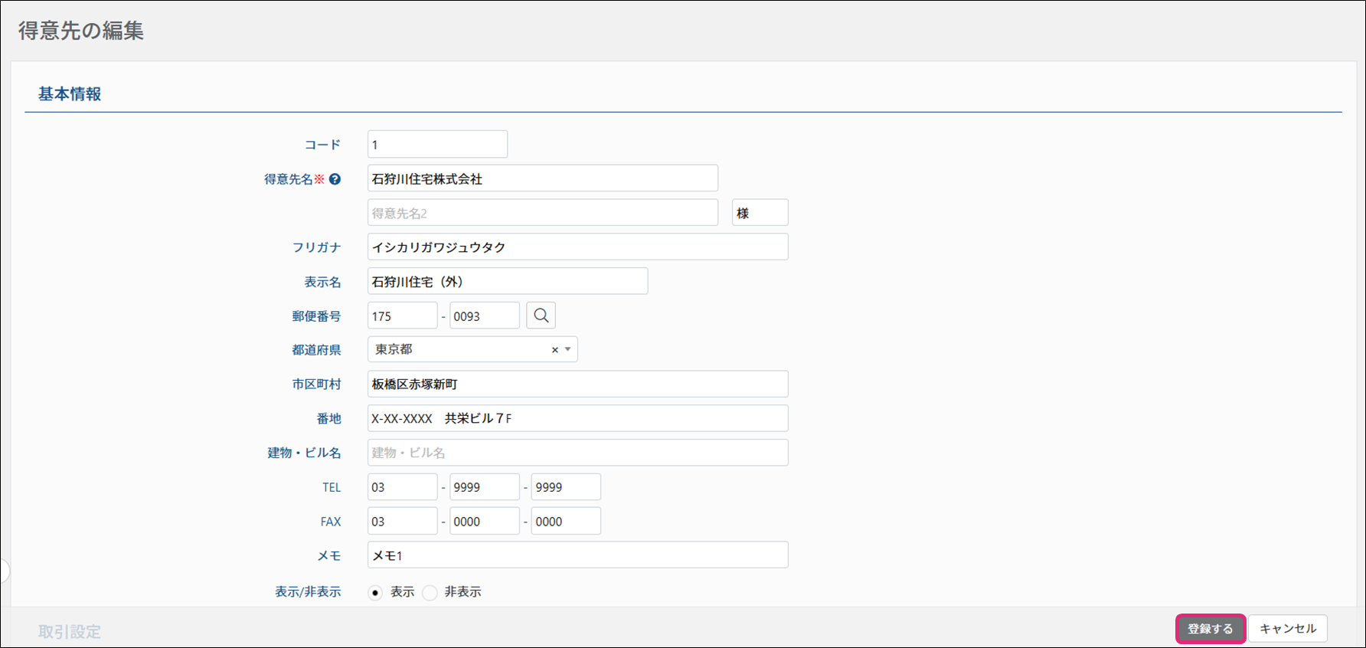Image resolution: width=1366 pixels, height=648 pixels.
Task: Click the empty 得意先名2 field
Action: point(542,213)
